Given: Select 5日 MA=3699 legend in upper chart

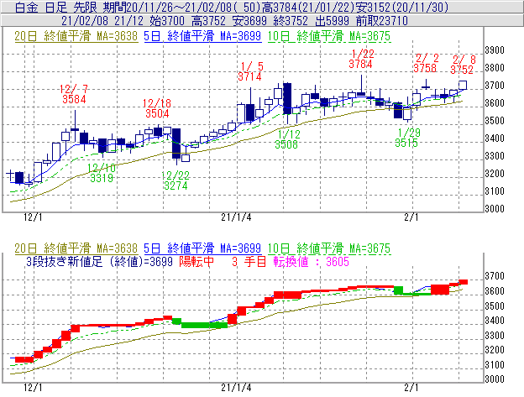Looking at the screenshot, I should pos(202,36).
